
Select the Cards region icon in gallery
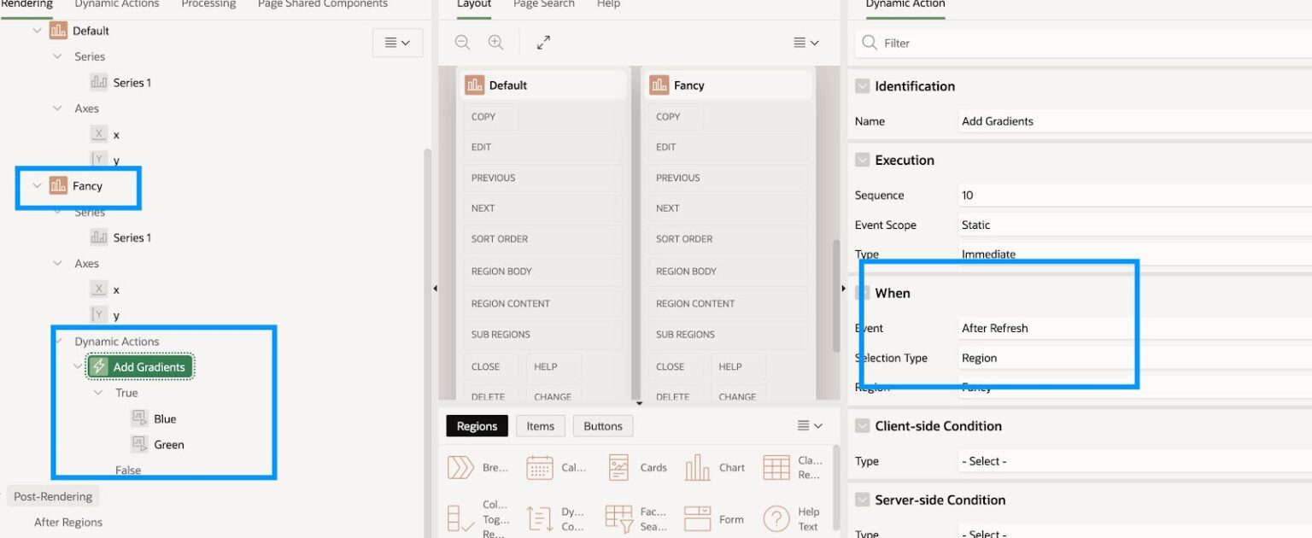coord(619,467)
